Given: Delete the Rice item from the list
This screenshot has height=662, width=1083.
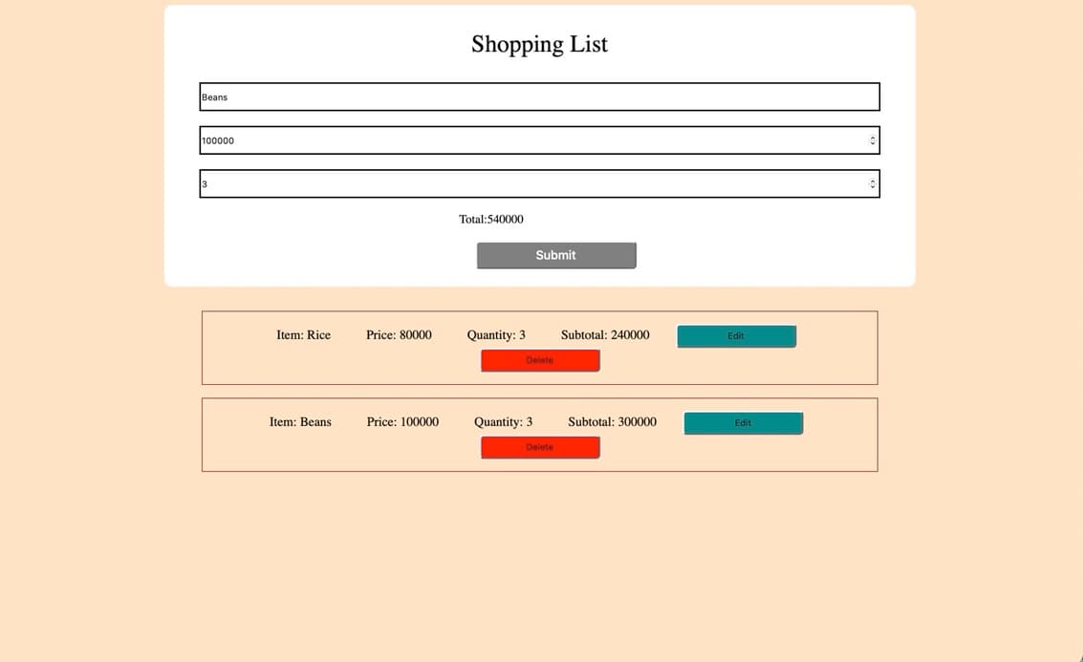Looking at the screenshot, I should click(x=540, y=360).
